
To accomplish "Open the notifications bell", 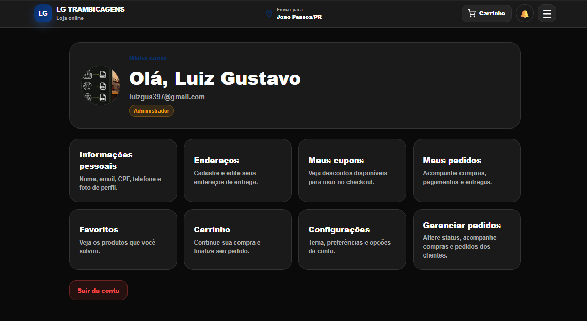I will [x=525, y=13].
